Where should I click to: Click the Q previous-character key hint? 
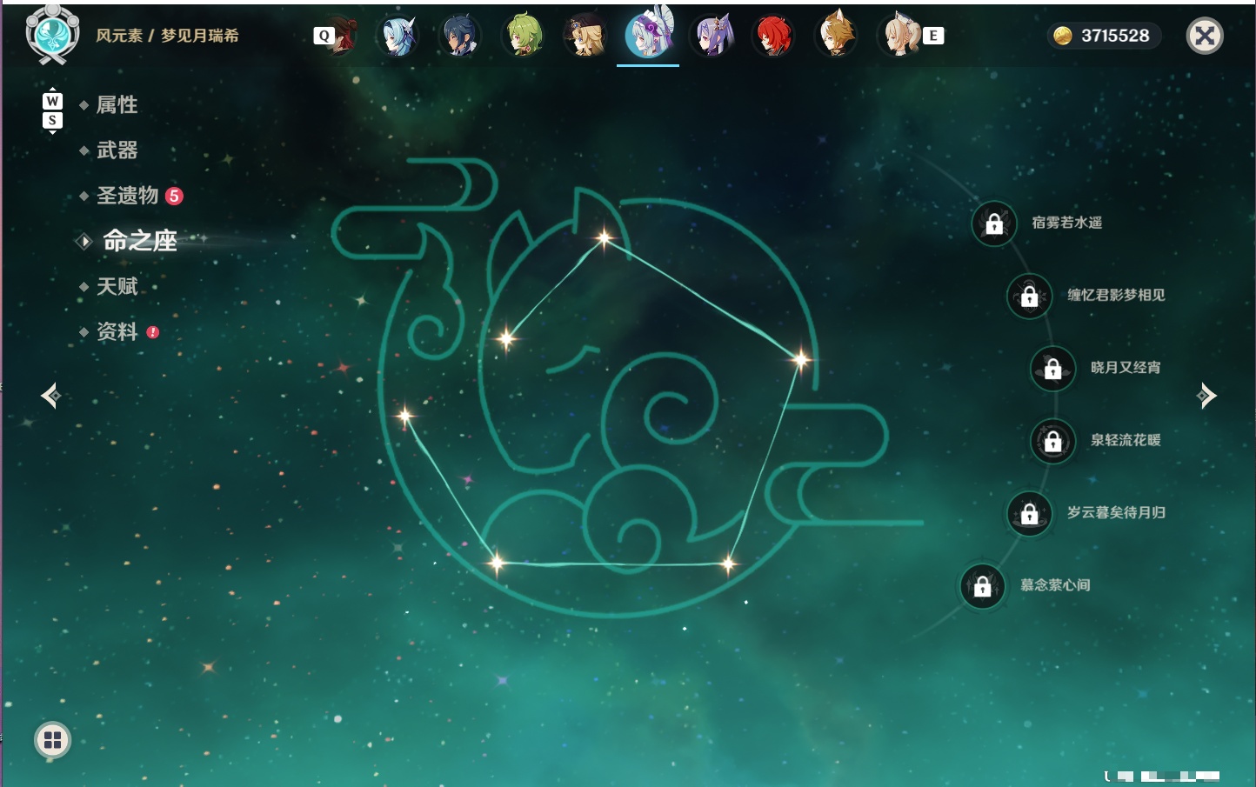tap(324, 36)
